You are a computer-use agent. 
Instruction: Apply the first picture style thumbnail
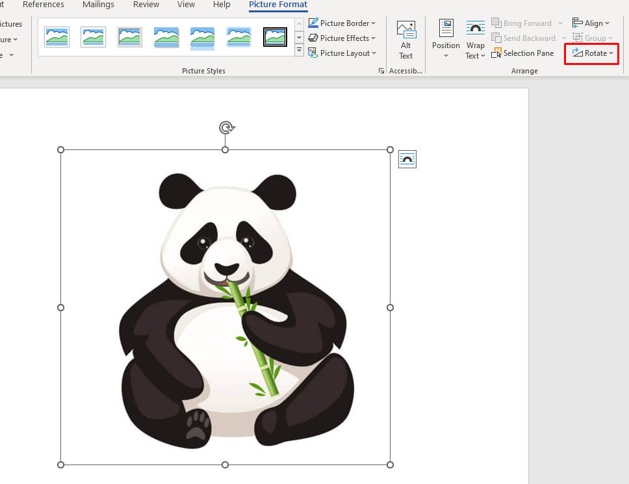click(57, 37)
